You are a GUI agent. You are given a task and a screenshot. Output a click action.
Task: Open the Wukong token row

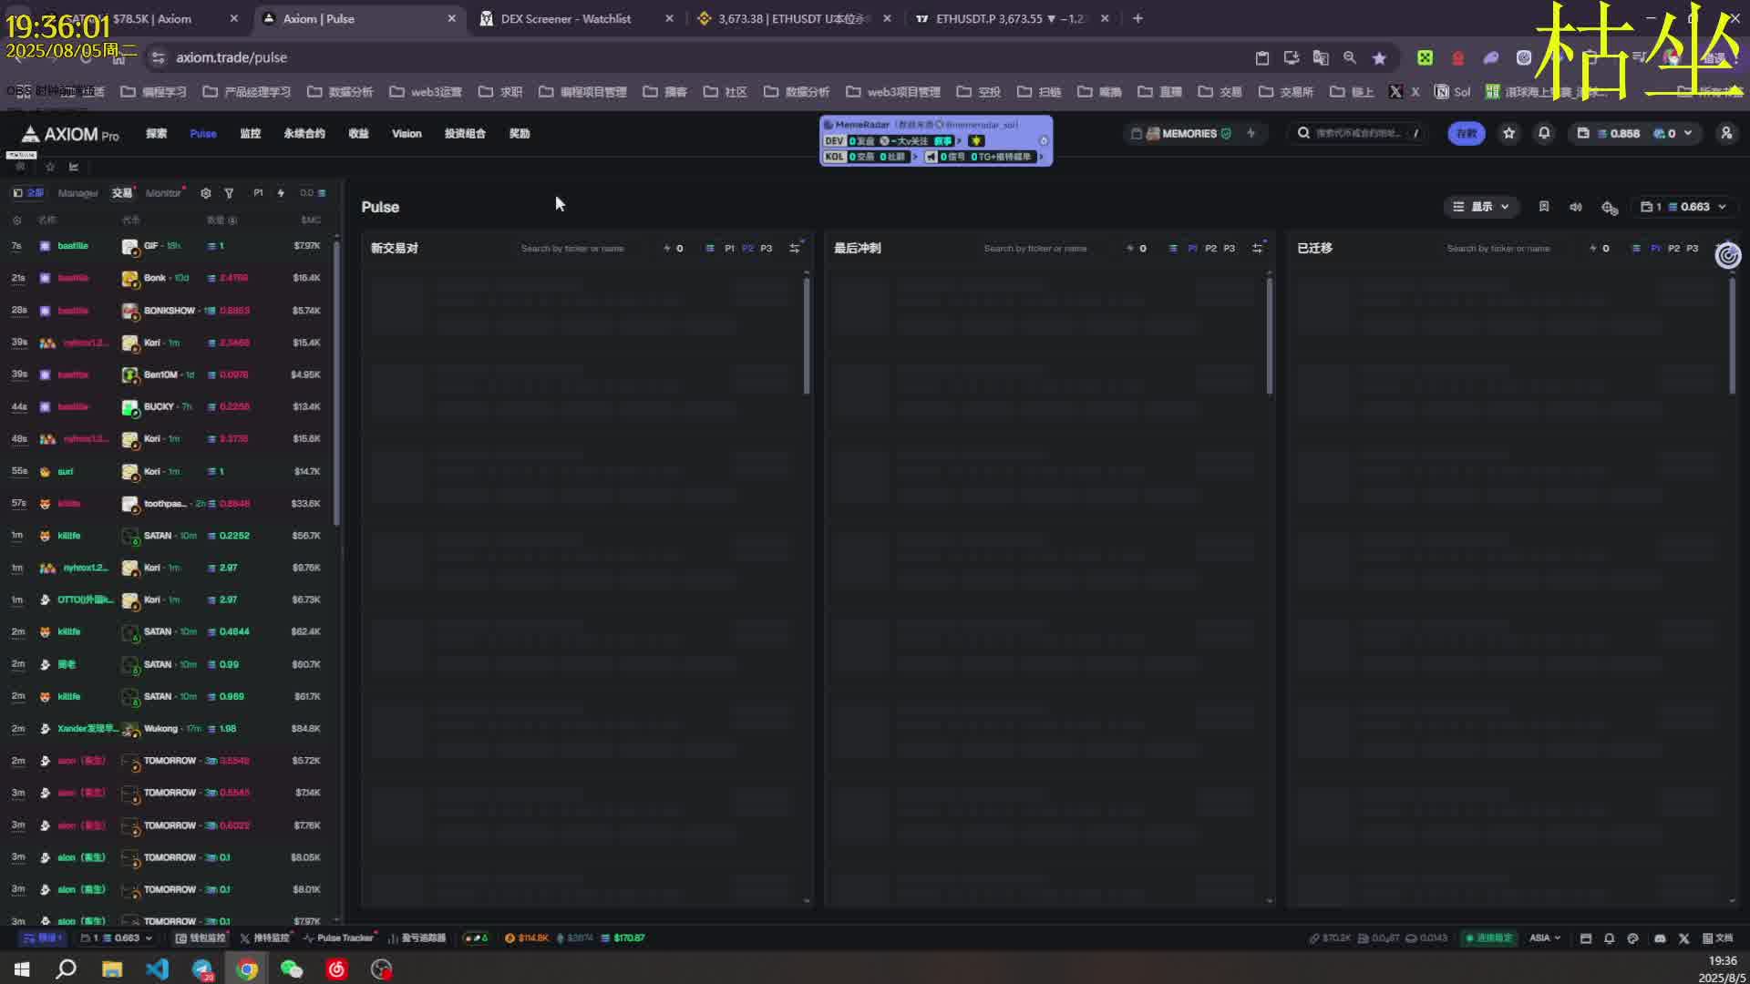pyautogui.click(x=167, y=729)
